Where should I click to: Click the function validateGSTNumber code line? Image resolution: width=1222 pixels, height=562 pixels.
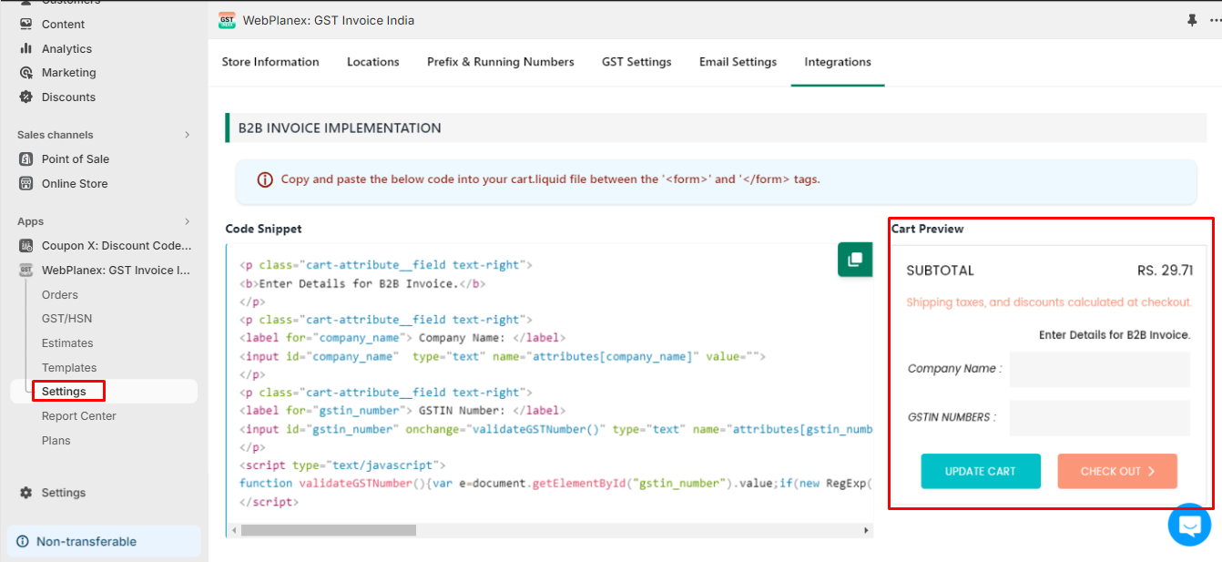coord(555,484)
